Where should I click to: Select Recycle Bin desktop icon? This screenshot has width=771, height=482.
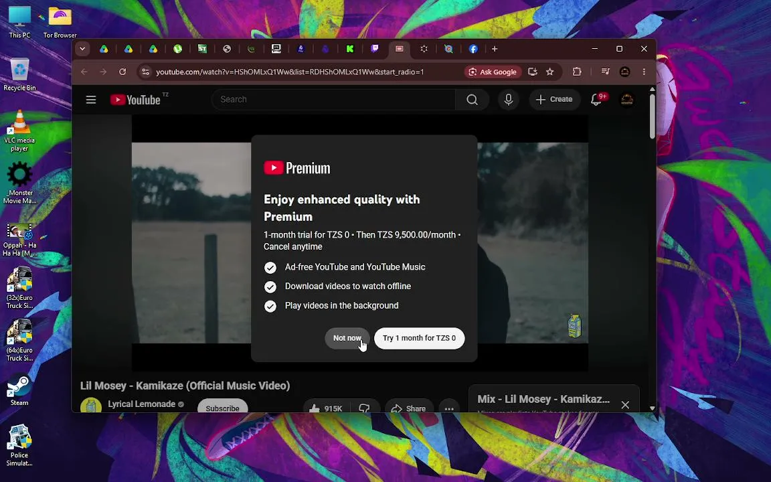(x=19, y=75)
